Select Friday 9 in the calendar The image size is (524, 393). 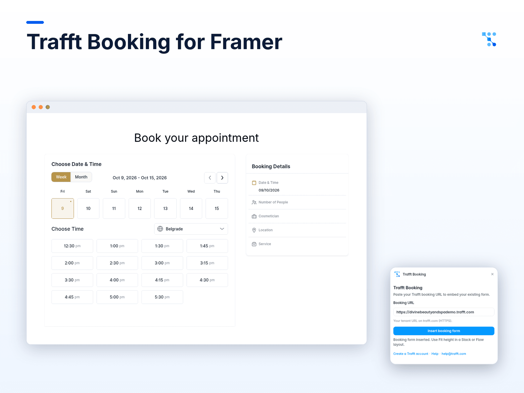point(63,208)
